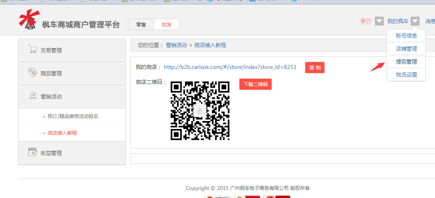Switch to the 批发 tab

pos(167,24)
